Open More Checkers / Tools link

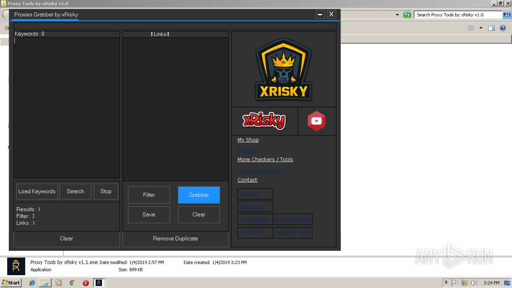pos(265,160)
